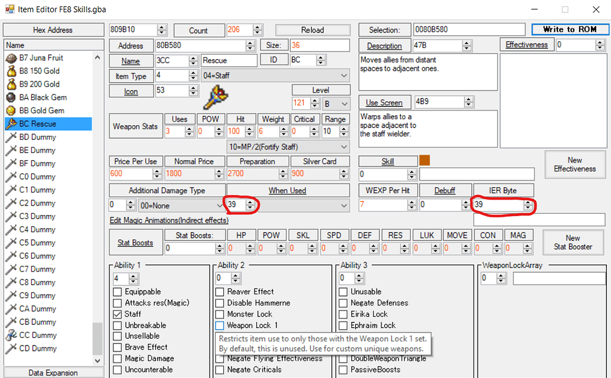This screenshot has width=611, height=378.
Task: Open the 04=Staff item type dropdown
Action: point(275,76)
